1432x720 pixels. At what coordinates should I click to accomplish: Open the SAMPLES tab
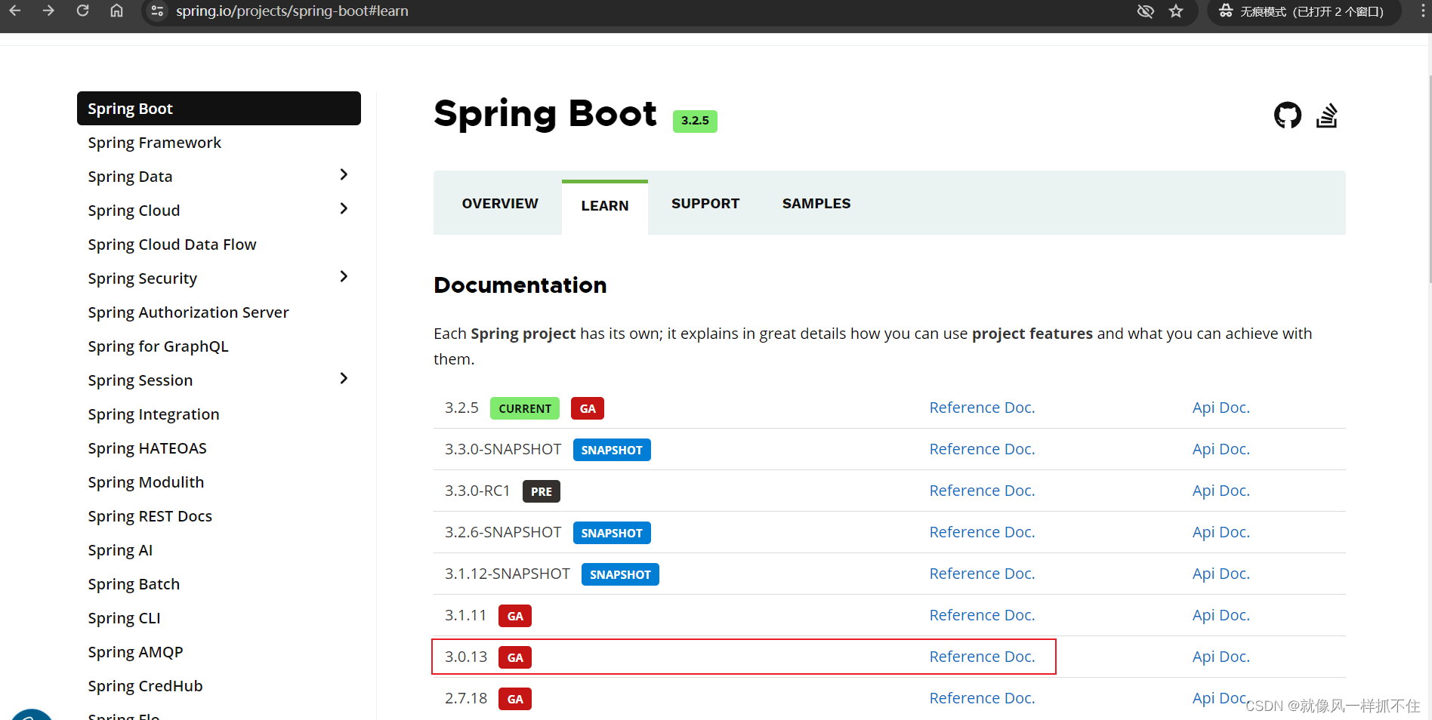816,204
